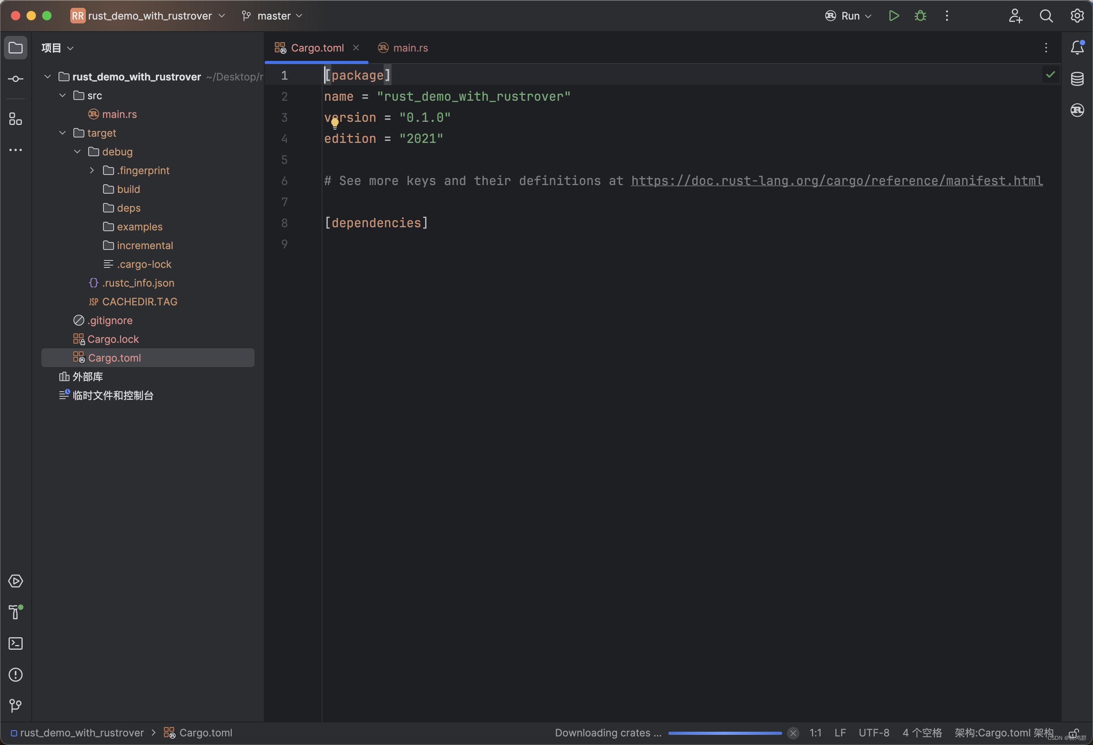
Task: Open the Cargo tool window on right
Action: [1077, 110]
